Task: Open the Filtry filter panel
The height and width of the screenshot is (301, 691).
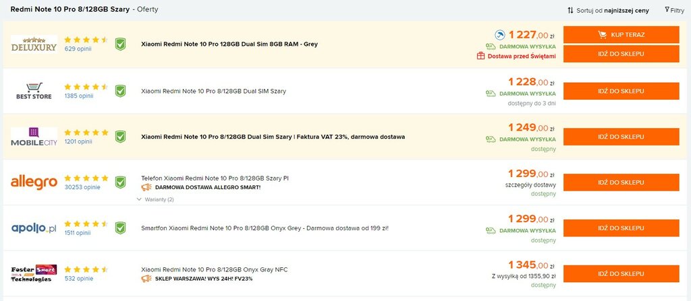Action: (x=675, y=10)
